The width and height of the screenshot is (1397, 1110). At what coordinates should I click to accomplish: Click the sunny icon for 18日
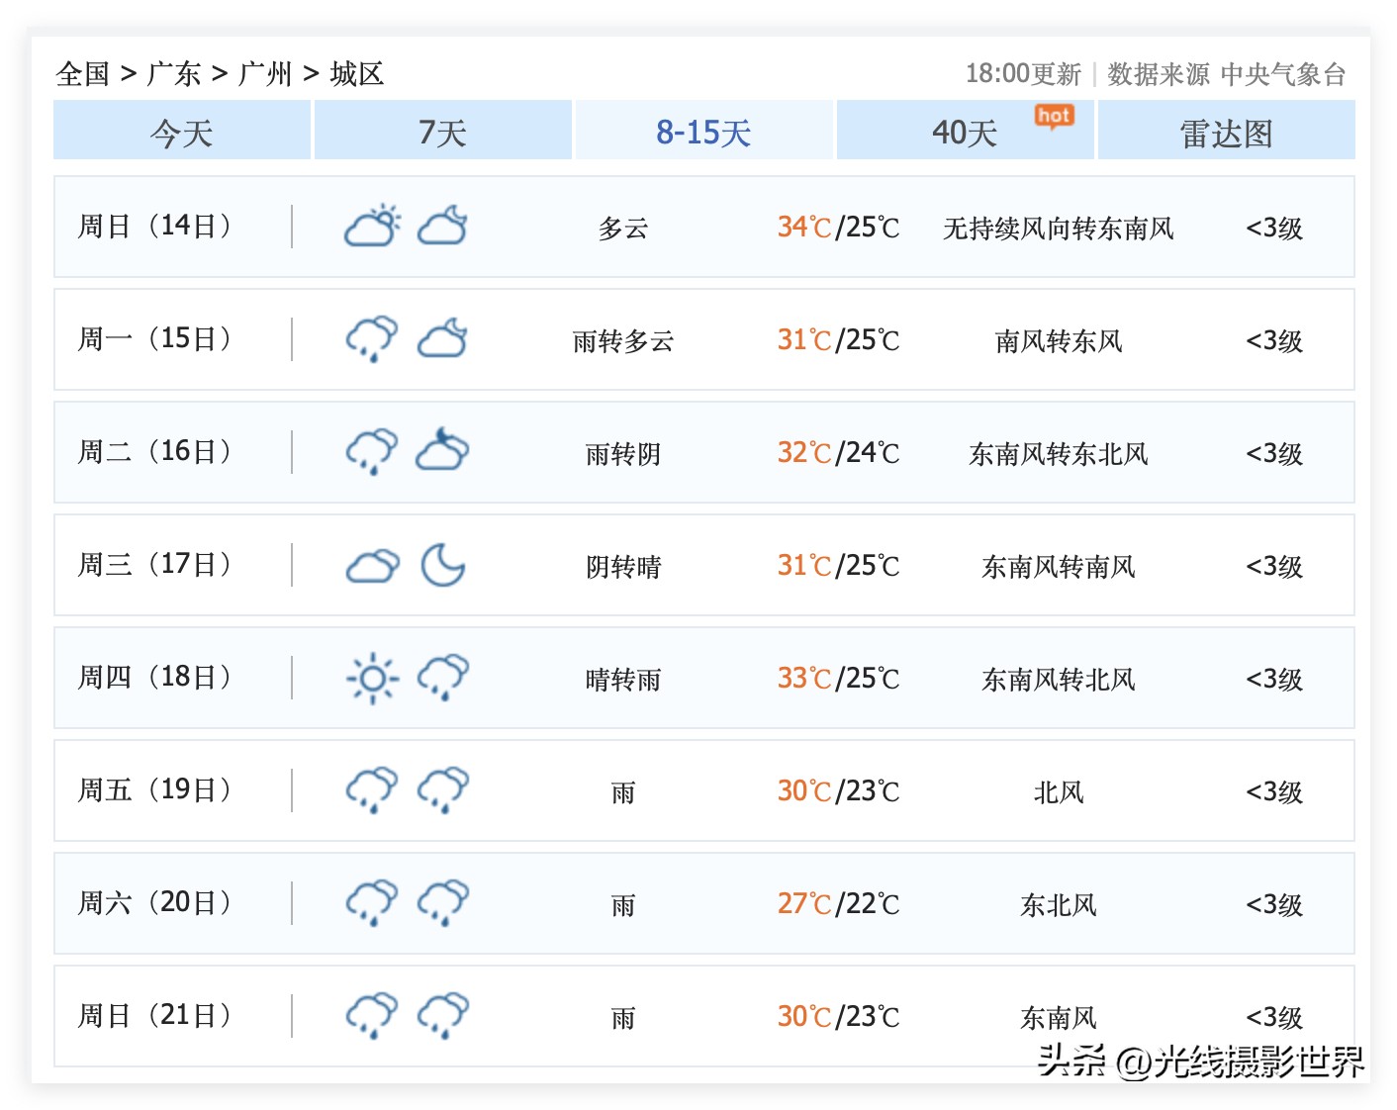[372, 678]
